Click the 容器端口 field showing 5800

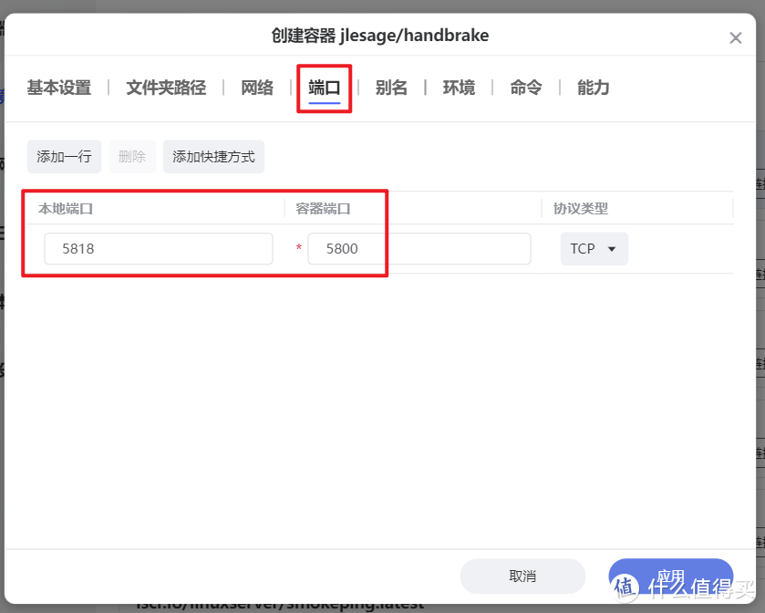[x=419, y=248]
